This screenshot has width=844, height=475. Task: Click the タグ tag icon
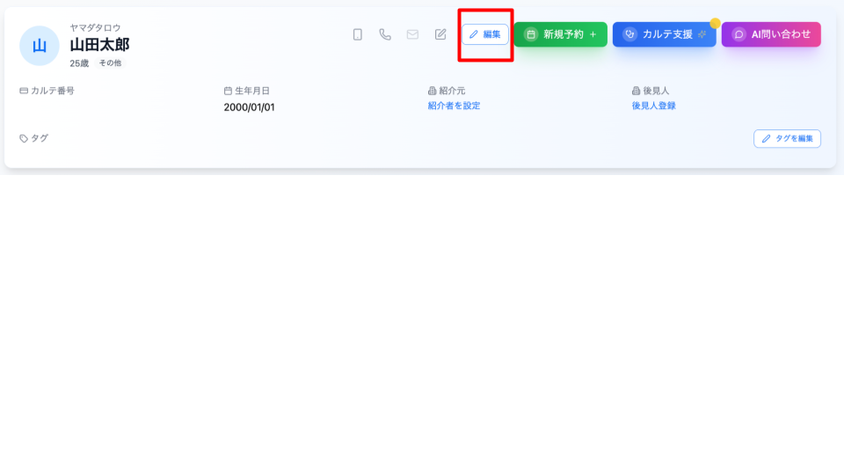tap(24, 138)
